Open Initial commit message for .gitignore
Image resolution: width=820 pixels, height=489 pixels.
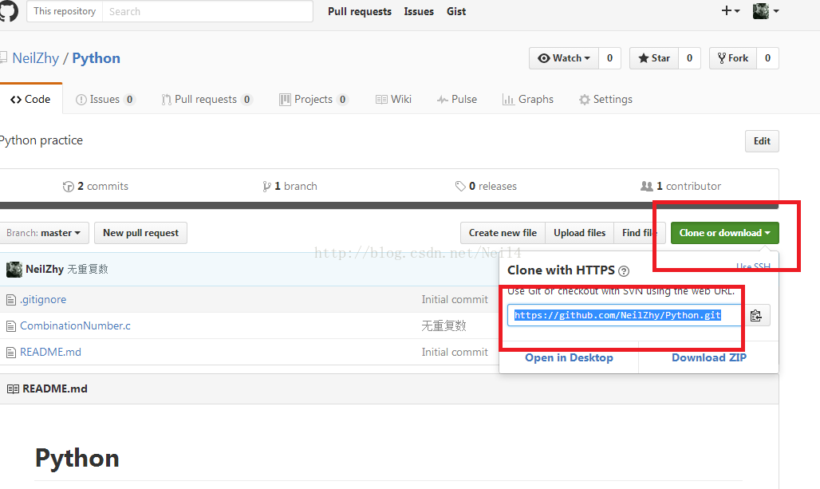[455, 300]
